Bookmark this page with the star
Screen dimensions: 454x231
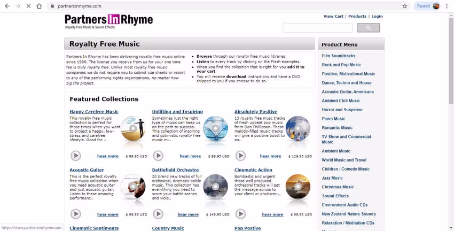point(404,6)
